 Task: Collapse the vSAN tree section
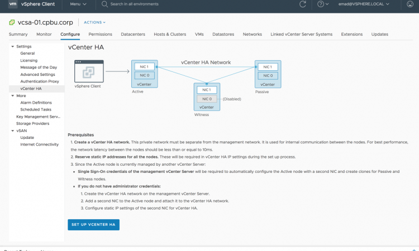click(12, 131)
